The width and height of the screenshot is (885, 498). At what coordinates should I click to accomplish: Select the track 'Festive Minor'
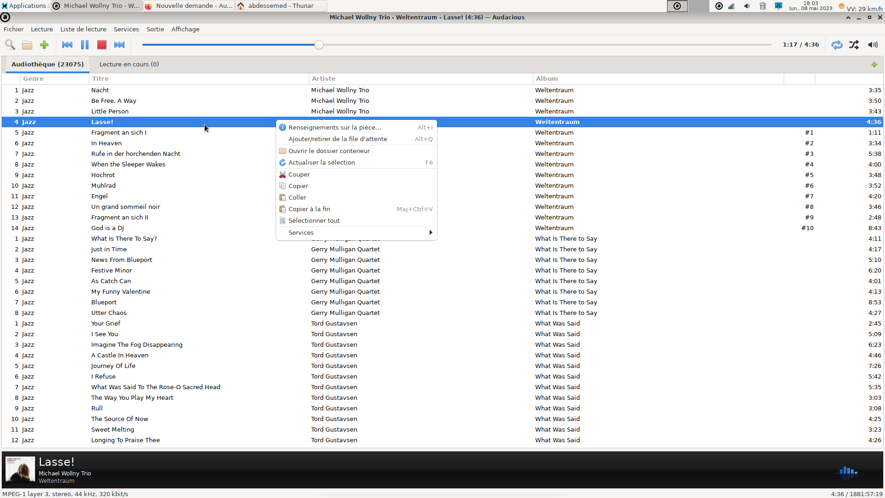442,270
